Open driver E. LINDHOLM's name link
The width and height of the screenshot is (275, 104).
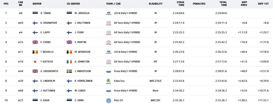pyautogui.click(x=48, y=81)
